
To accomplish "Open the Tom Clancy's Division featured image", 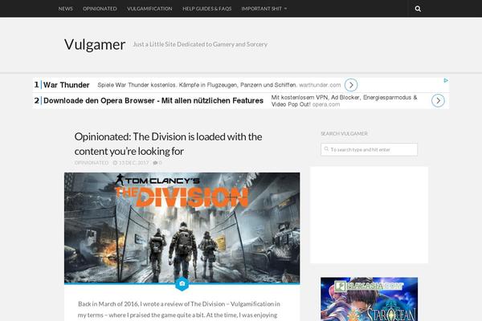I will click(x=182, y=228).
